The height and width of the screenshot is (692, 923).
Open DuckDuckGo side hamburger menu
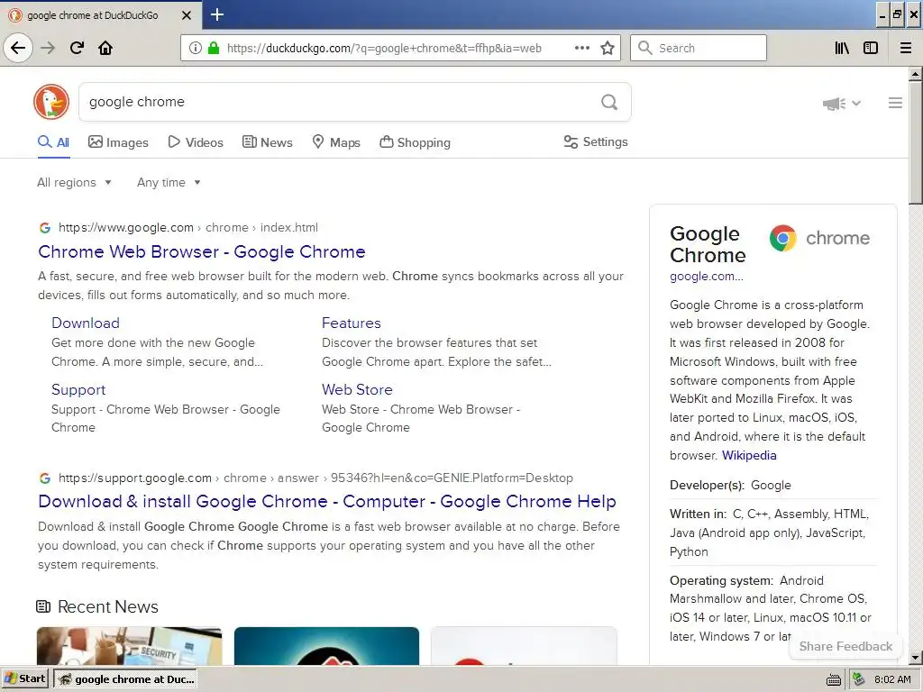click(895, 103)
